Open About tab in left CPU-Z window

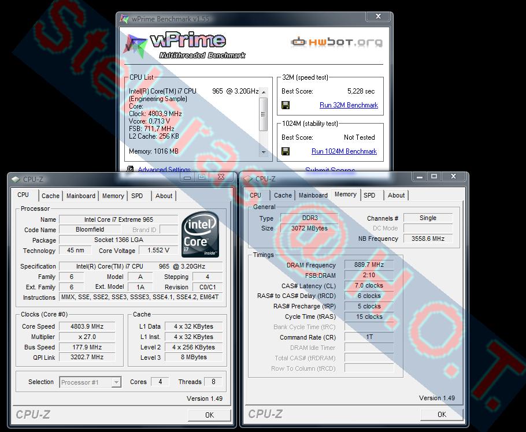tap(164, 196)
